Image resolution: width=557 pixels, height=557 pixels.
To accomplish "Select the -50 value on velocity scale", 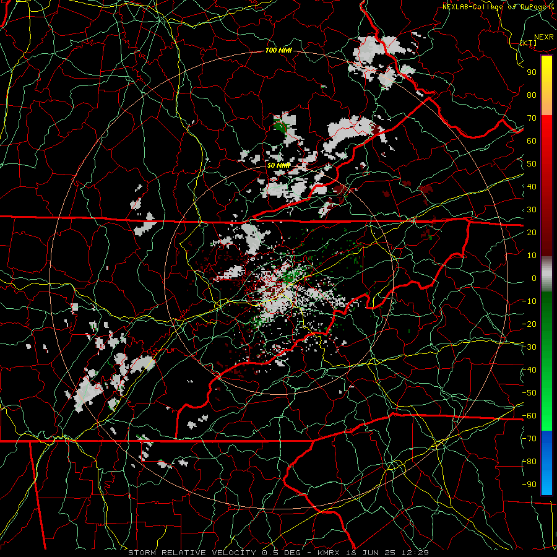I will click(x=530, y=393).
